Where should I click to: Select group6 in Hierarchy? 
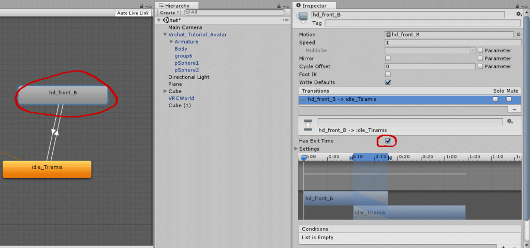point(183,56)
